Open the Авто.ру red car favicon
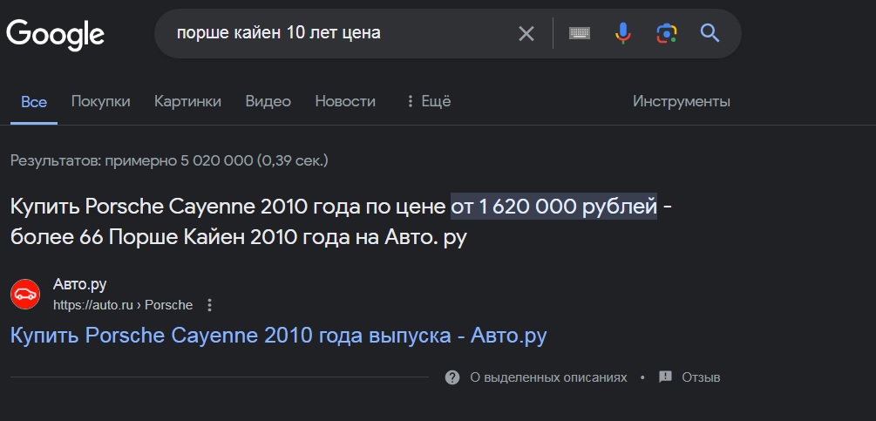The width and height of the screenshot is (876, 421). coord(25,295)
